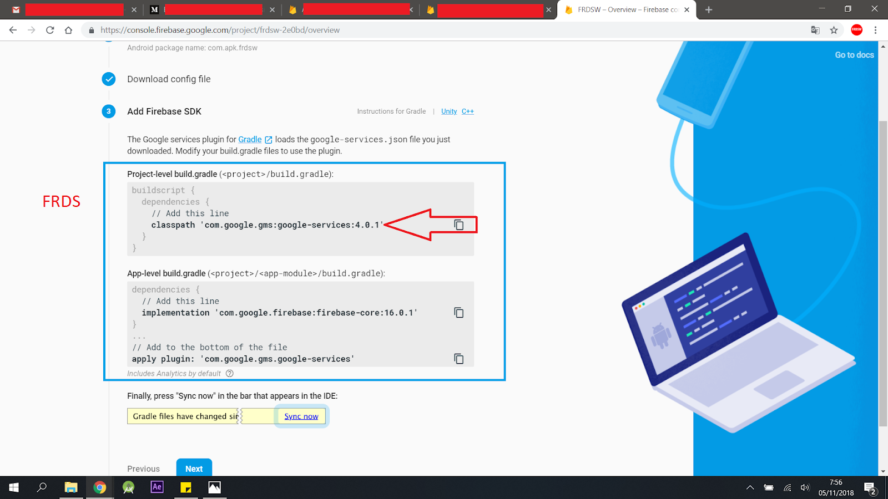This screenshot has height=499, width=888.
Task: Open the Analytics info help icon
Action: click(x=230, y=374)
